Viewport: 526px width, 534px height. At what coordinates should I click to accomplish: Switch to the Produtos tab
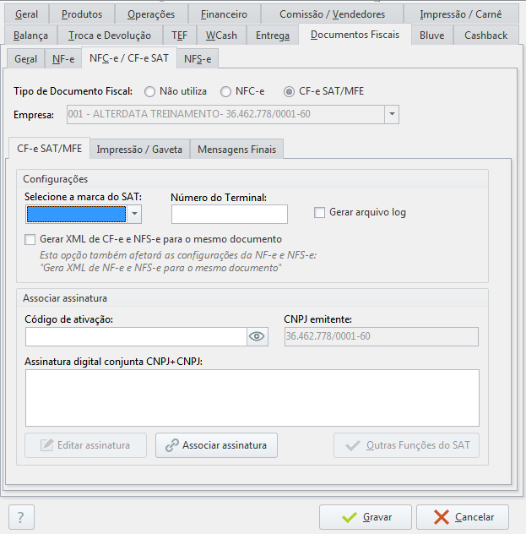pos(82,14)
